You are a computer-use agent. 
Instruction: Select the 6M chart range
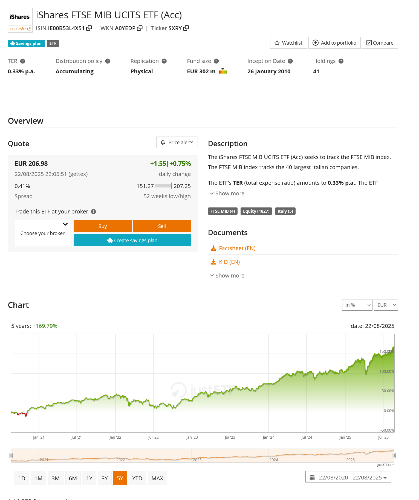pyautogui.click(x=73, y=478)
